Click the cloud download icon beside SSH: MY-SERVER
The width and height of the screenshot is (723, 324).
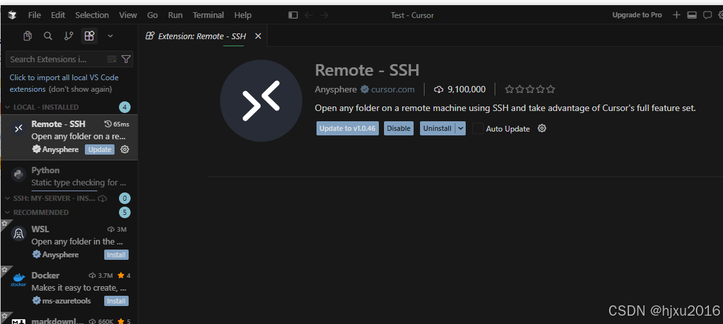coord(102,198)
